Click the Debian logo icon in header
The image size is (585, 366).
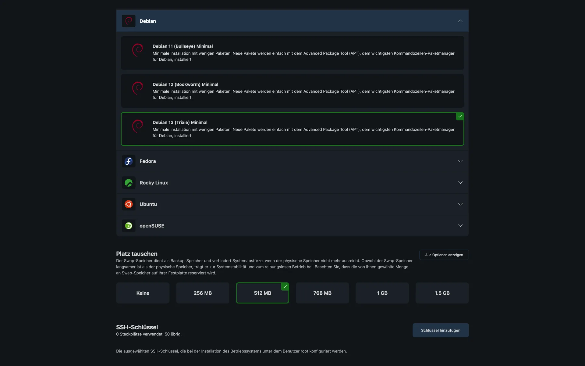(x=129, y=21)
